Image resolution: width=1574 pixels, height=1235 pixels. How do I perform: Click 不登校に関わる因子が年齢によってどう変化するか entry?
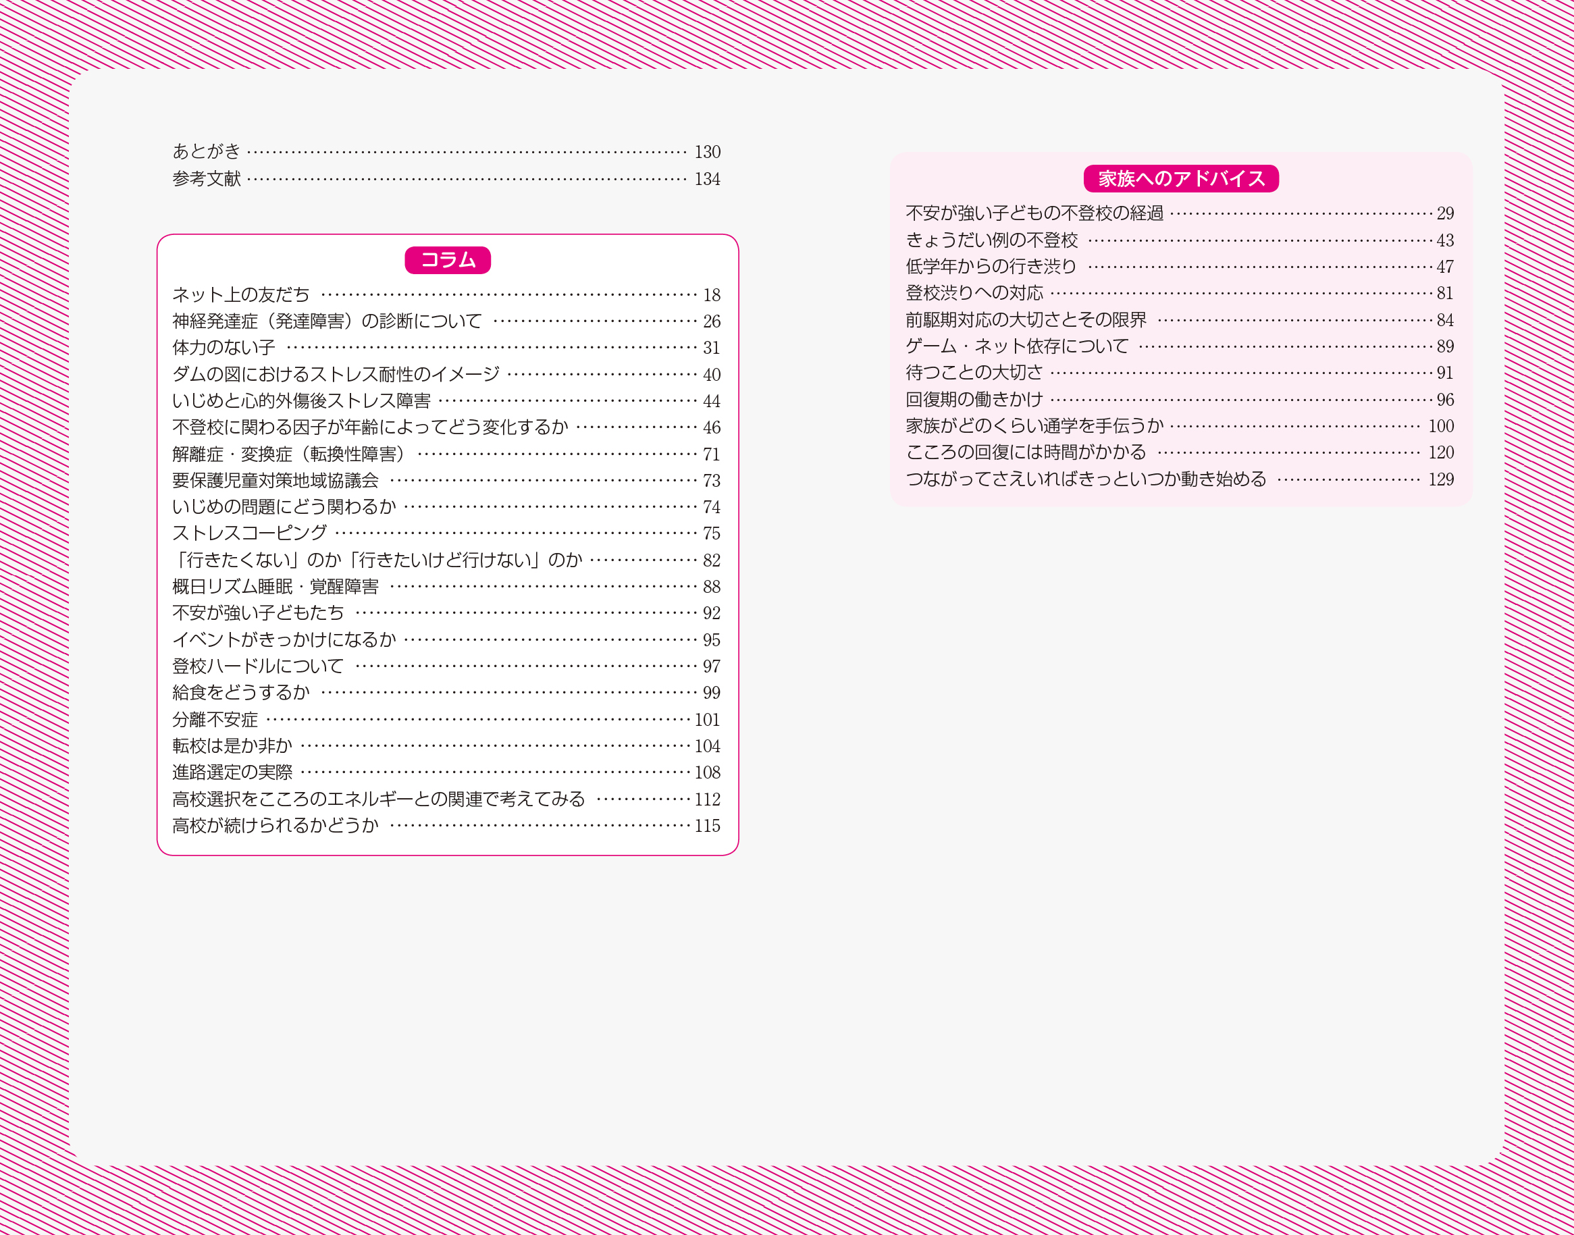446,427
